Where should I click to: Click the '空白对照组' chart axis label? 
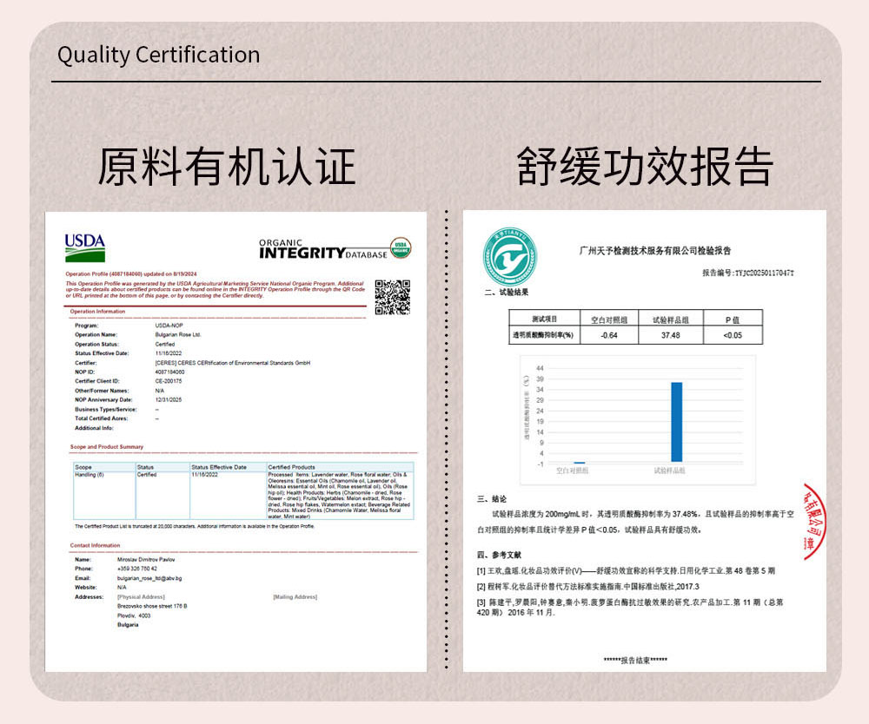[x=573, y=471]
